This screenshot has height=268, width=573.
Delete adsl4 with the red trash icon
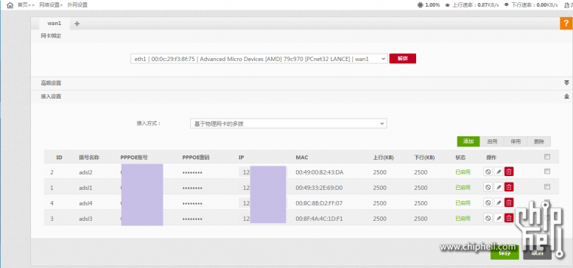coord(509,202)
